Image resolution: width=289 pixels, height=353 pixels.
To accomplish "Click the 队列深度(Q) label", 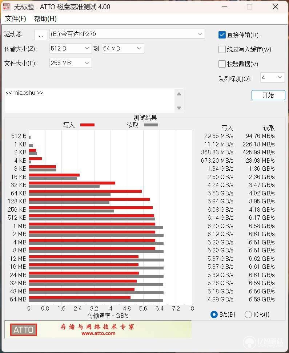I will click(x=234, y=79).
